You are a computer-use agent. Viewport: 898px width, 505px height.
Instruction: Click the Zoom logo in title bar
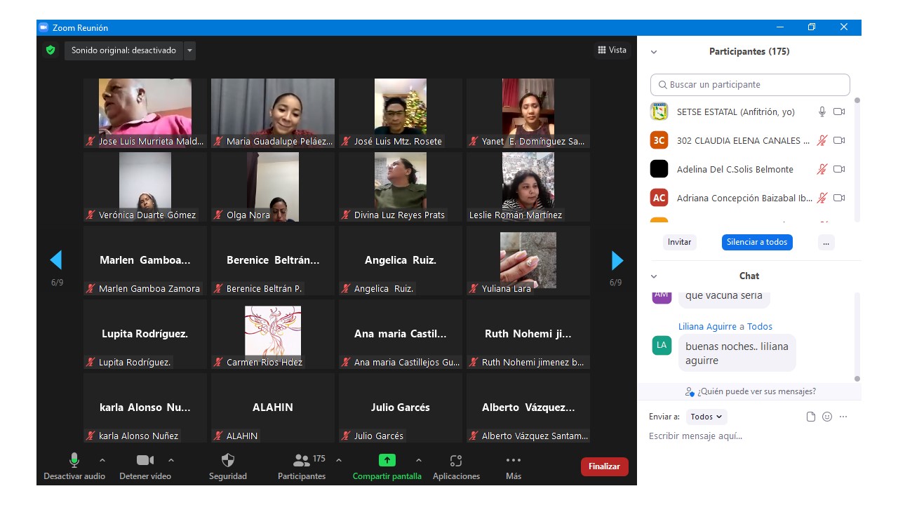click(43, 27)
